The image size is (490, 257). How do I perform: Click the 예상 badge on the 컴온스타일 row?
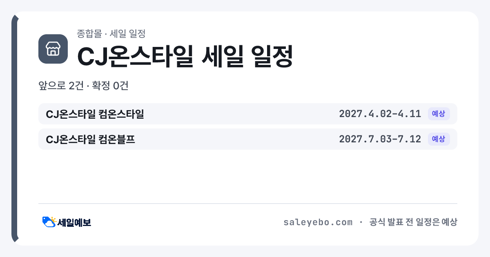point(439,114)
